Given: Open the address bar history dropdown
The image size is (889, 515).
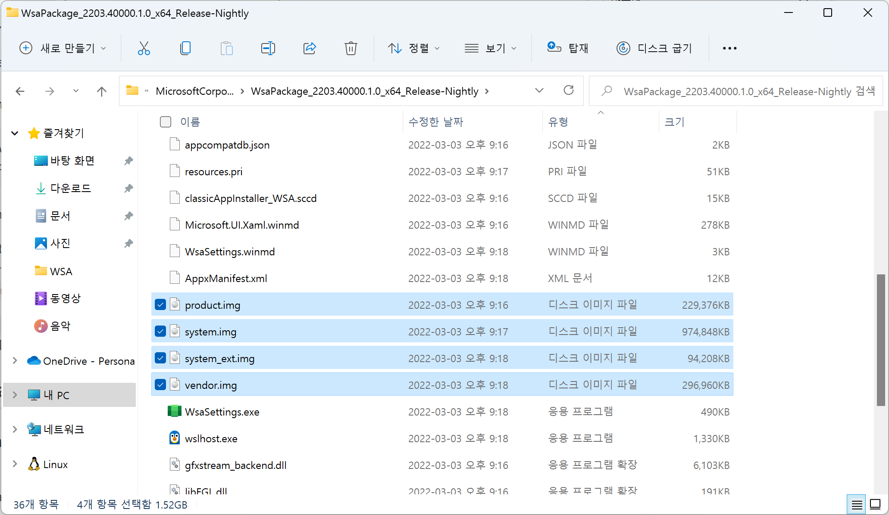Looking at the screenshot, I should tap(539, 90).
